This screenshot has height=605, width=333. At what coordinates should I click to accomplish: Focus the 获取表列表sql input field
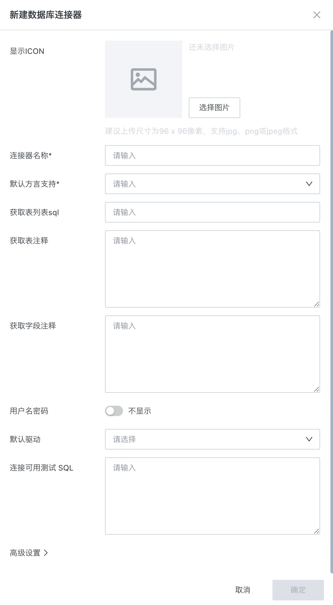212,212
